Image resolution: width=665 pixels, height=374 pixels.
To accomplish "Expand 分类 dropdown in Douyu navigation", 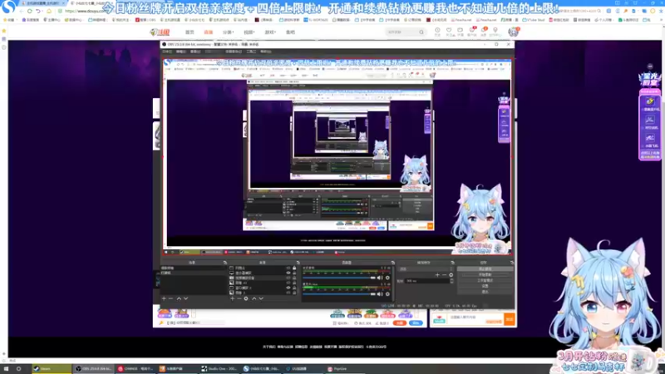I will point(228,32).
